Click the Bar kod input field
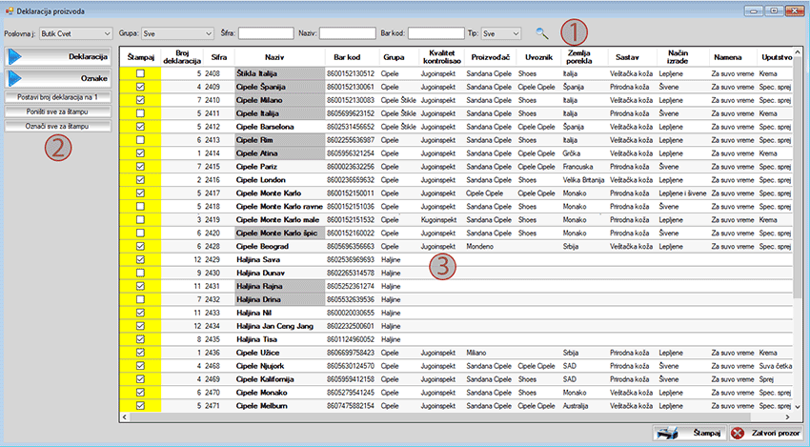810x447 pixels. tap(436, 33)
